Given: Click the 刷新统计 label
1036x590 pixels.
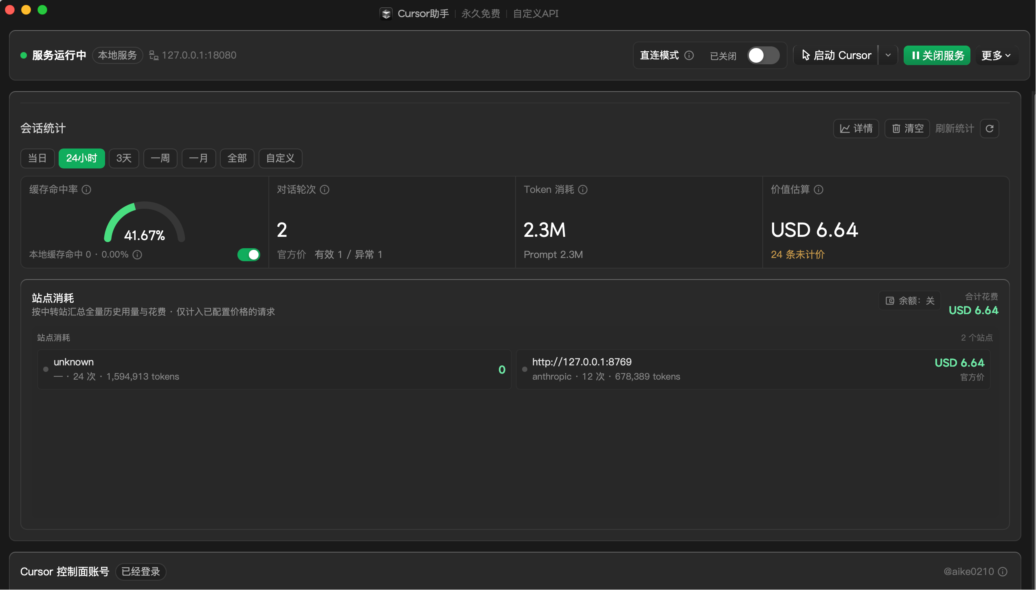Looking at the screenshot, I should 955,129.
